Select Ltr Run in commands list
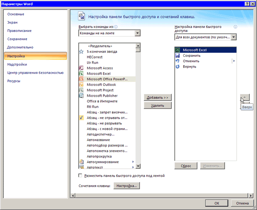The image size is (257, 210). point(107,63)
